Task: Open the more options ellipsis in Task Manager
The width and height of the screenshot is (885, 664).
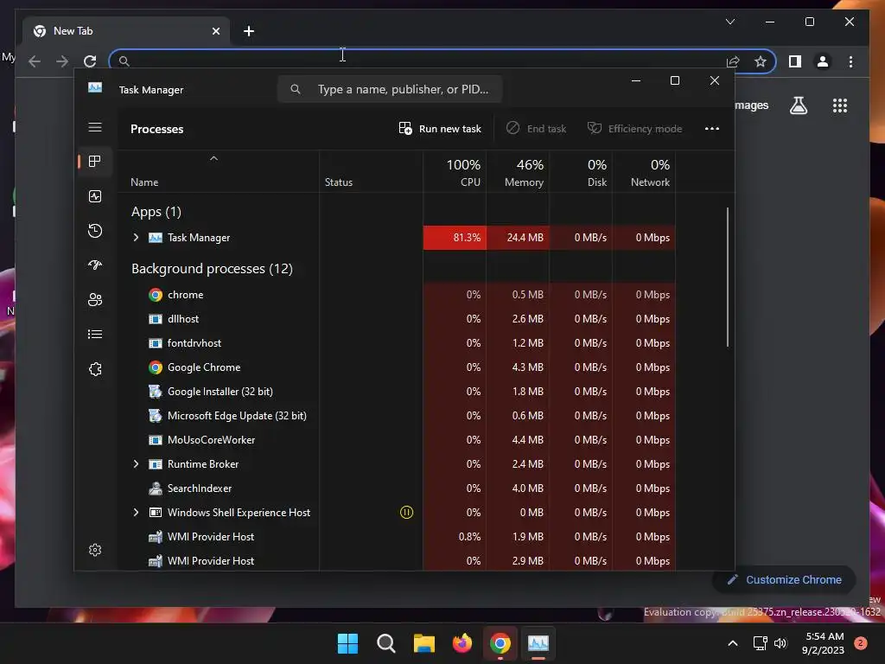Action: click(x=712, y=129)
